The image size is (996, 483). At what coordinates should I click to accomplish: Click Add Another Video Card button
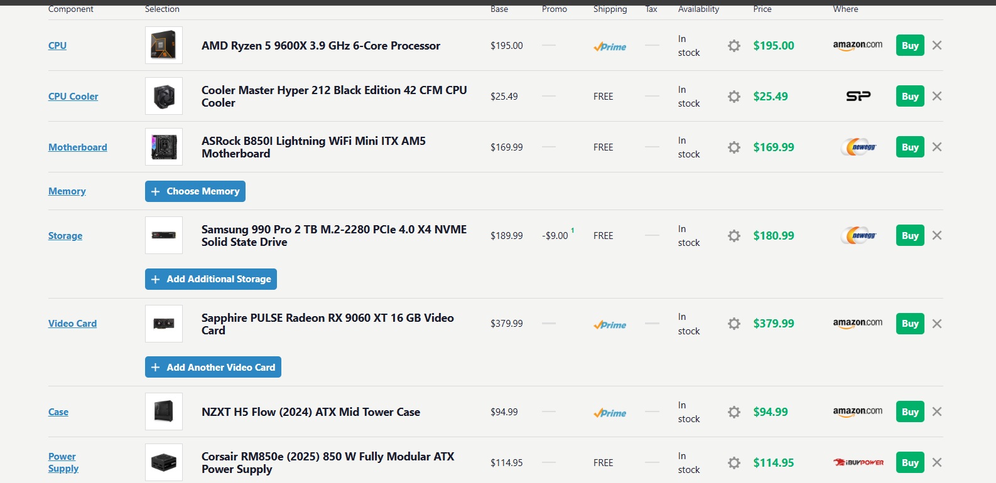(x=213, y=367)
